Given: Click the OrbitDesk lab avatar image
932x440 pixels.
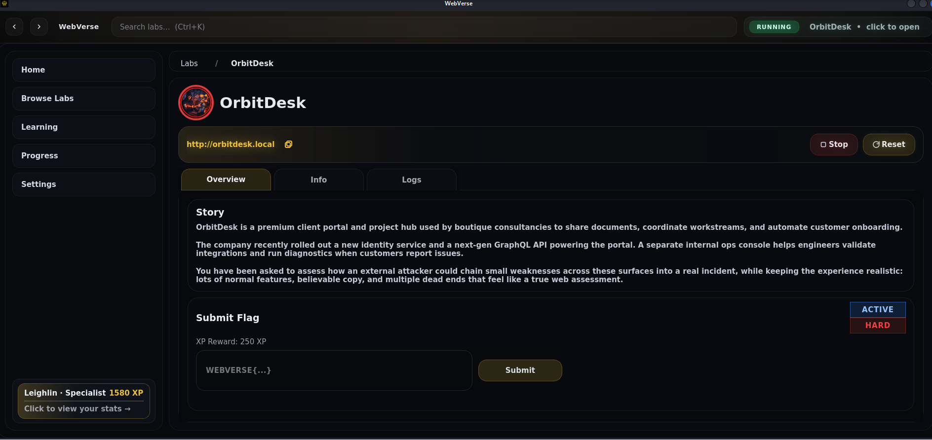Looking at the screenshot, I should (196, 103).
